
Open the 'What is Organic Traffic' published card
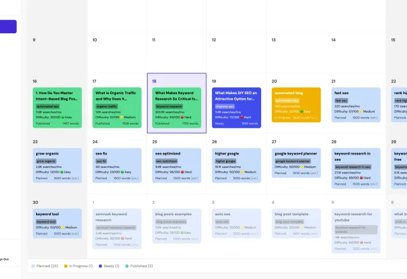pyautogui.click(x=117, y=108)
